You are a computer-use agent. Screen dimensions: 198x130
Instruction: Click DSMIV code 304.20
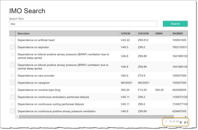[159, 90]
